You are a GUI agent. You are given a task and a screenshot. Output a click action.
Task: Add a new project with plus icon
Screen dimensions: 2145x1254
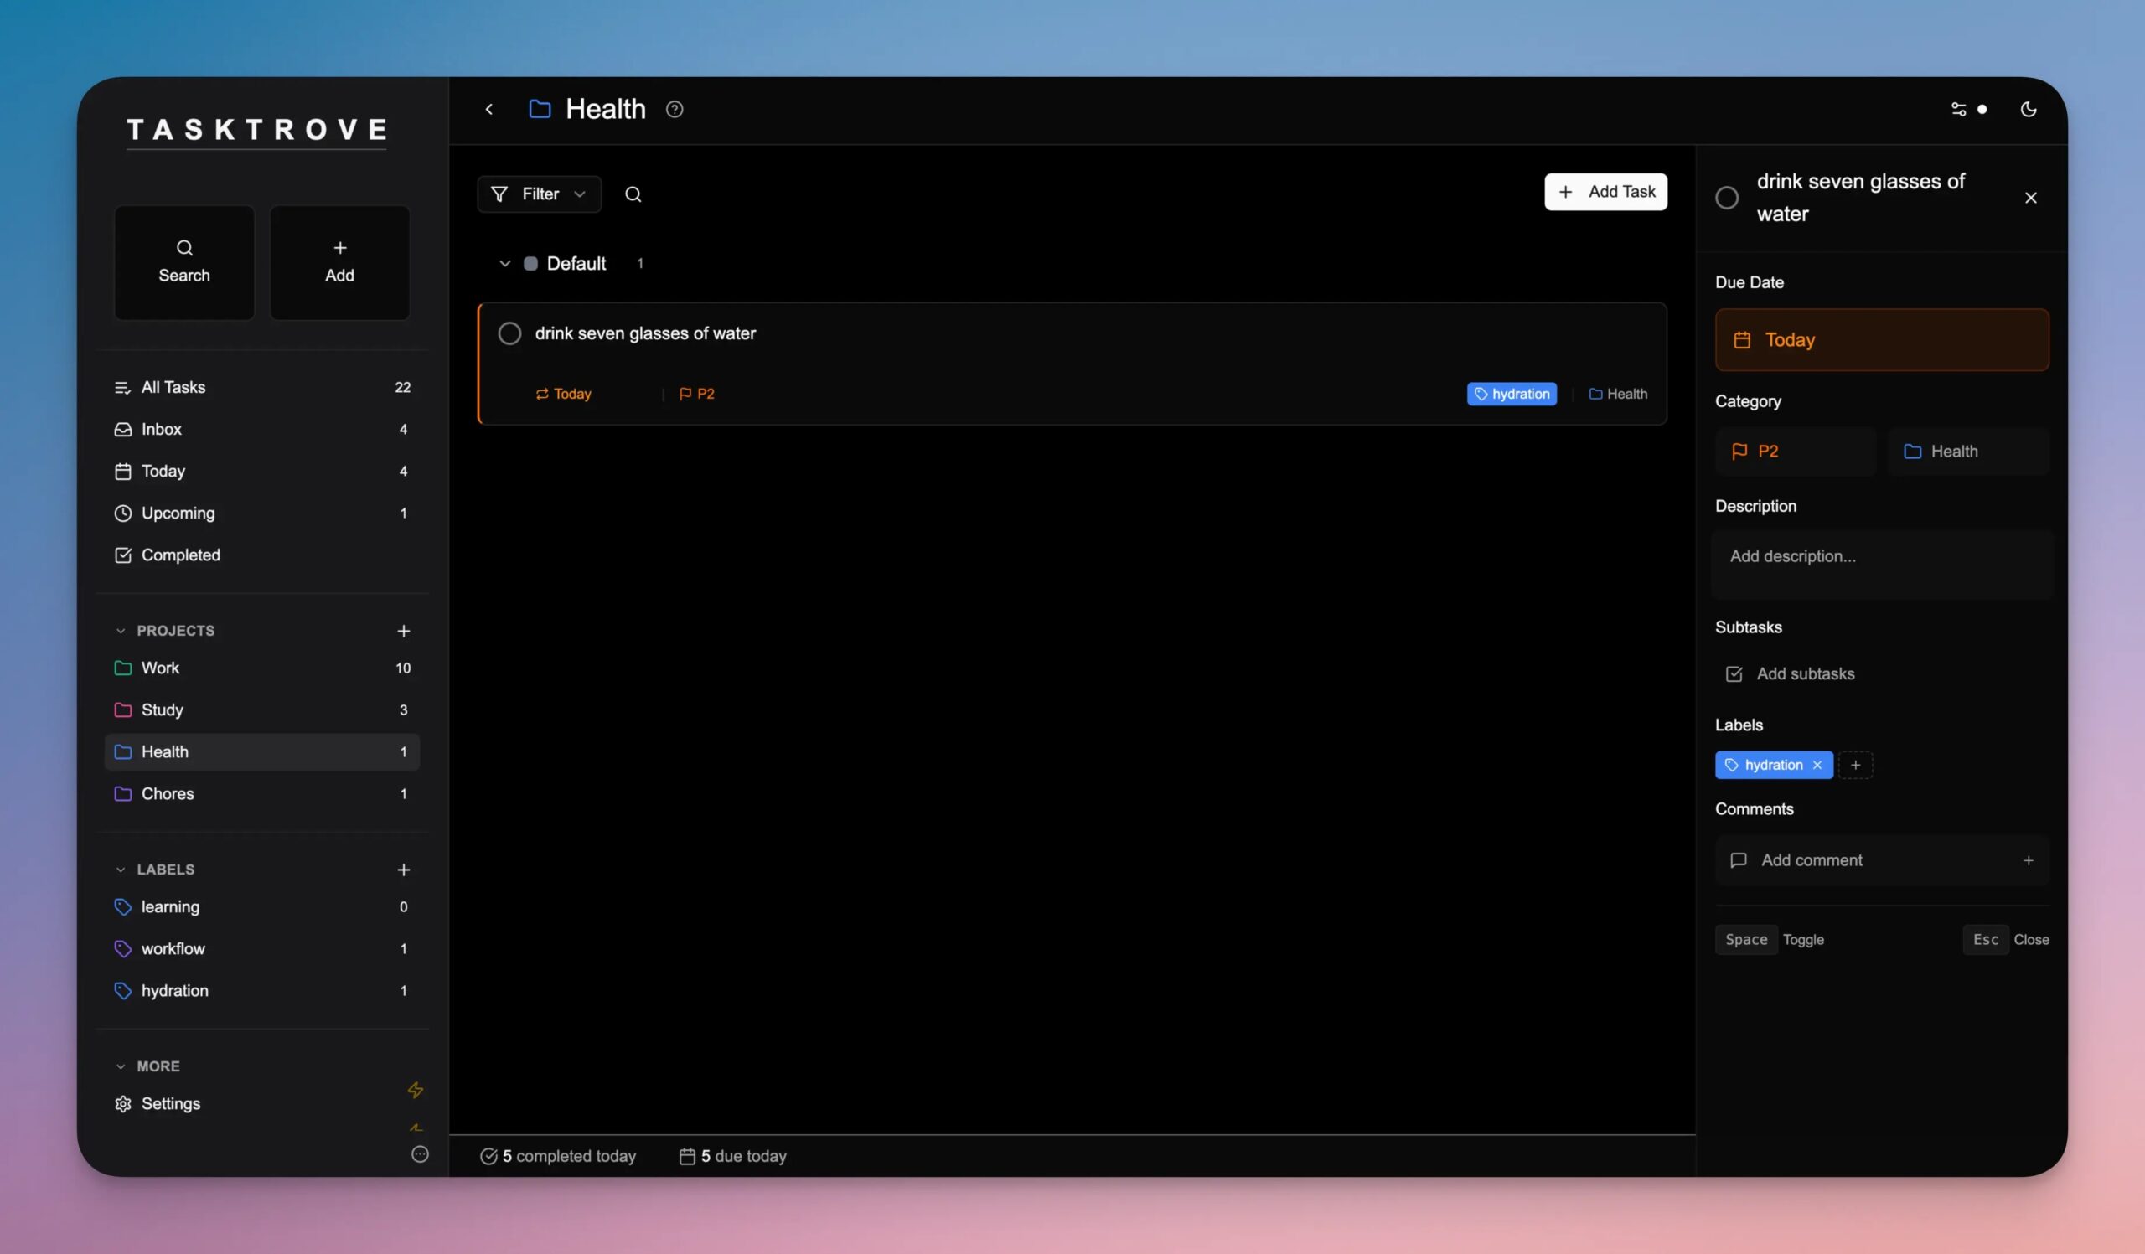tap(404, 631)
